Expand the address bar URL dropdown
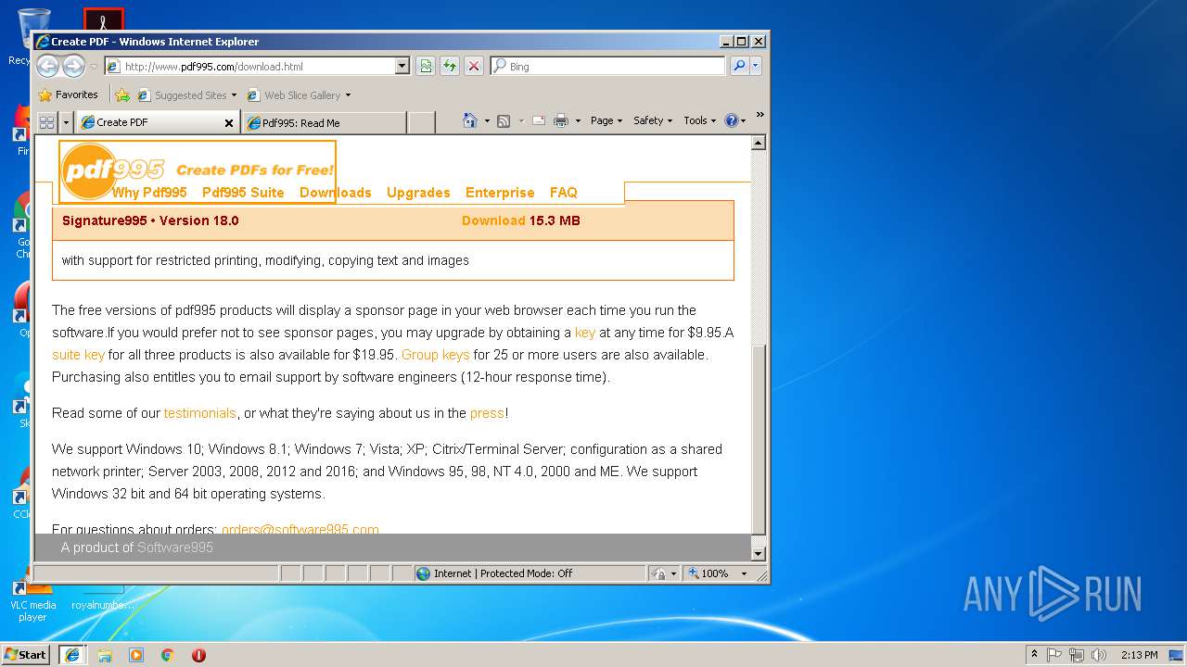 click(x=402, y=66)
